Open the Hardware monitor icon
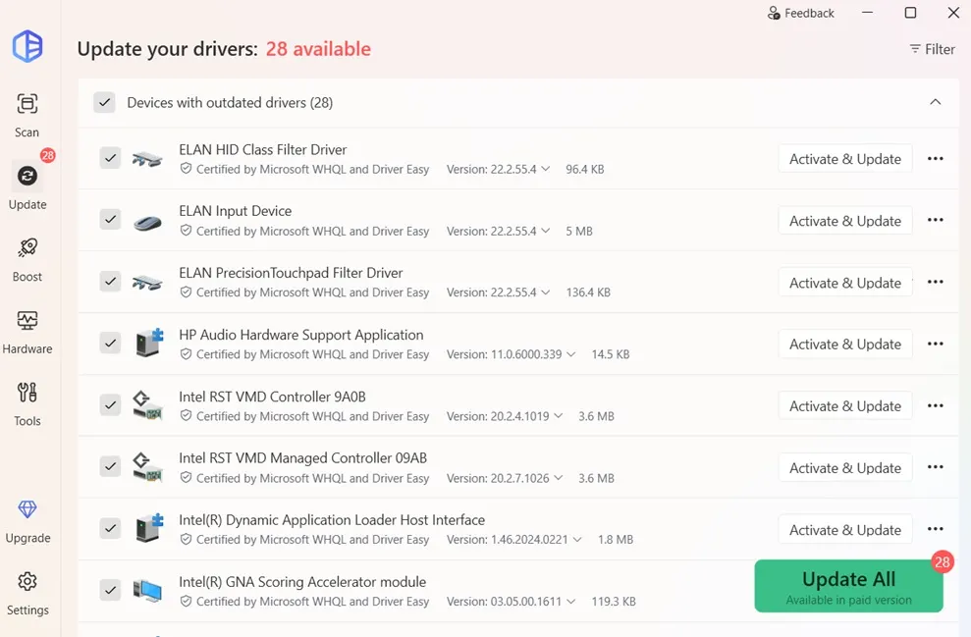 (x=27, y=320)
